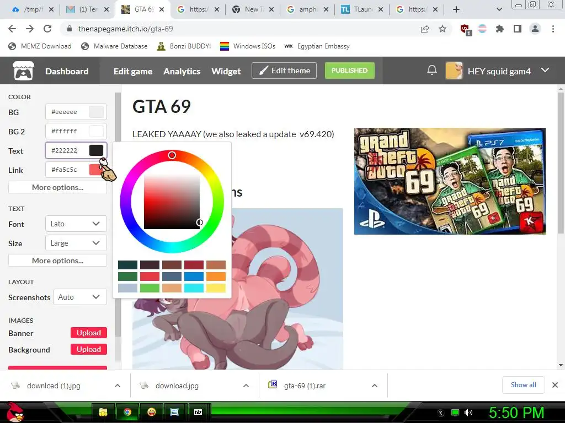Screen dimensions: 565x423
Task: Click the GTA 69 cover image
Action: pos(450,181)
